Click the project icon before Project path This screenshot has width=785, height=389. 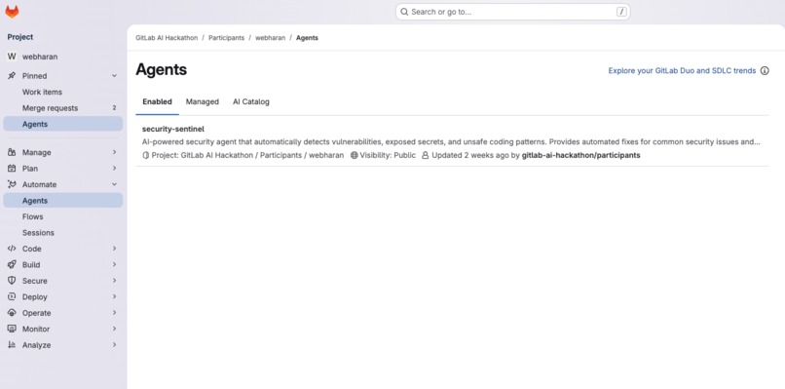pos(146,155)
